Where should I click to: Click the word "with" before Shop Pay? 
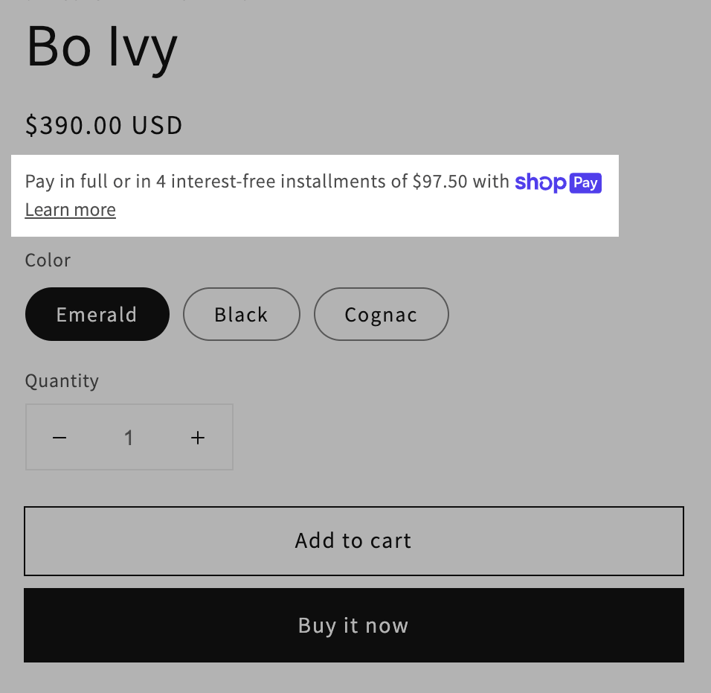tap(491, 181)
